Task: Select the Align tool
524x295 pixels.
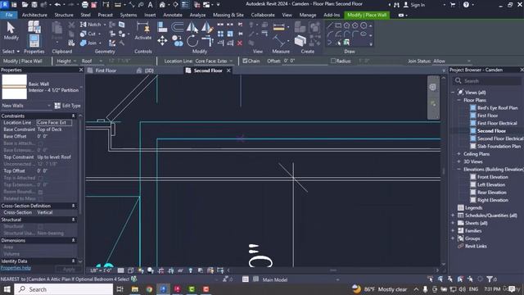Action: [x=162, y=27]
